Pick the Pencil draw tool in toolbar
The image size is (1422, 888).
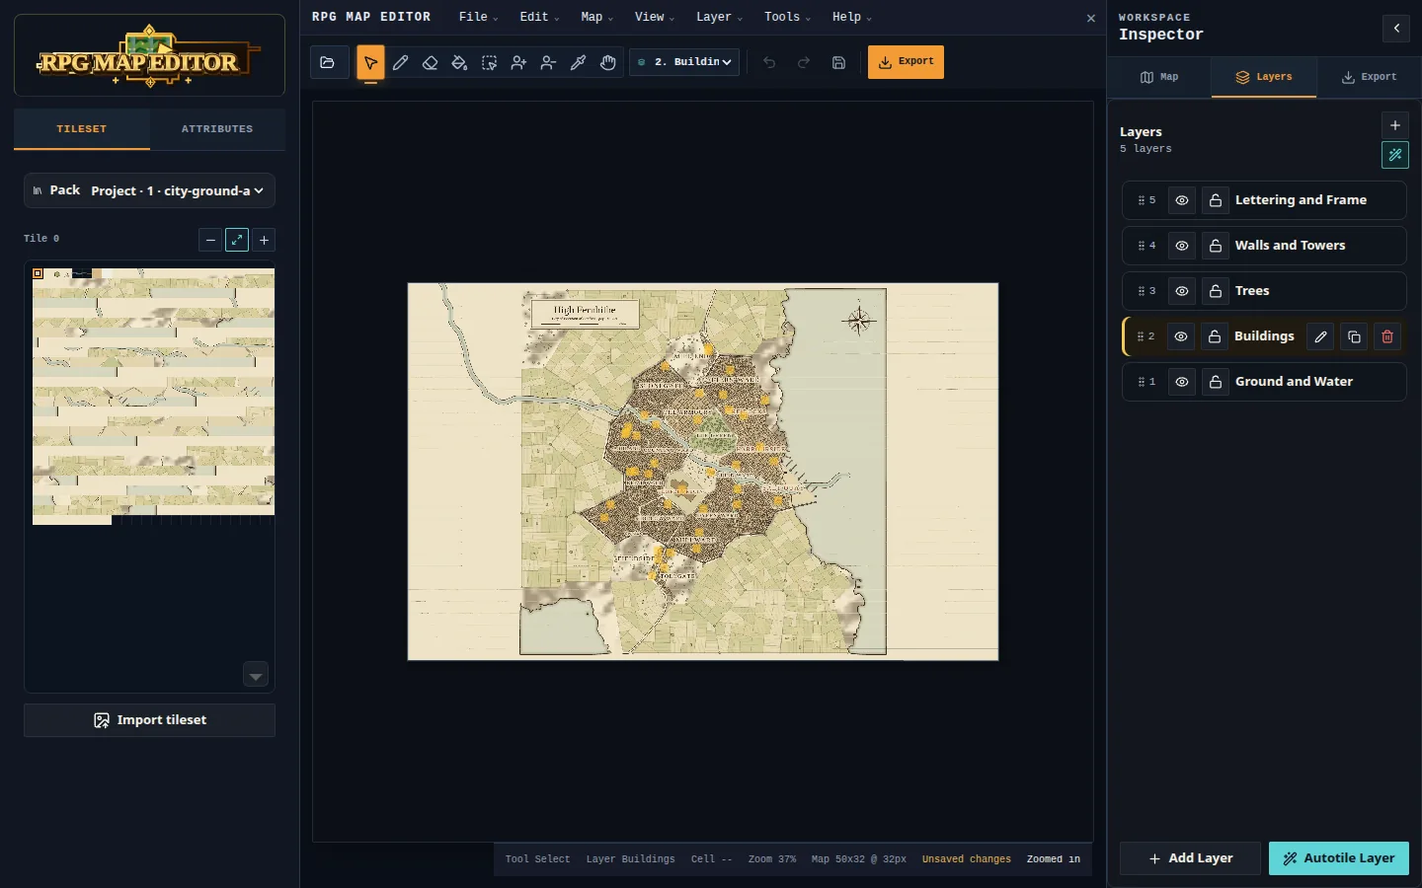click(x=400, y=62)
